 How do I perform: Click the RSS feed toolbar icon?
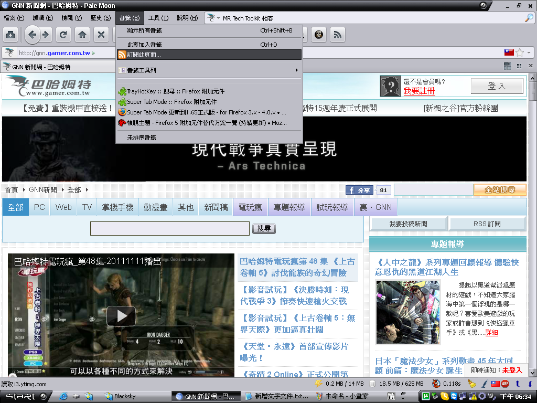click(337, 35)
